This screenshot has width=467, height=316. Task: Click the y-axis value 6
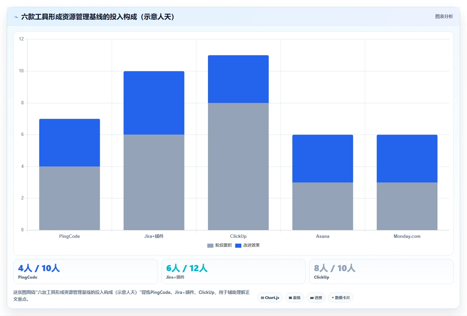point(22,135)
